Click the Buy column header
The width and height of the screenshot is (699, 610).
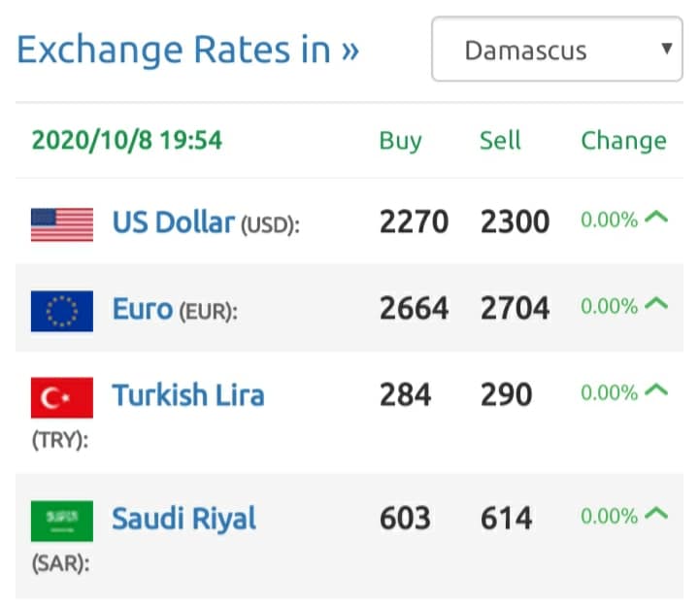[x=400, y=142]
